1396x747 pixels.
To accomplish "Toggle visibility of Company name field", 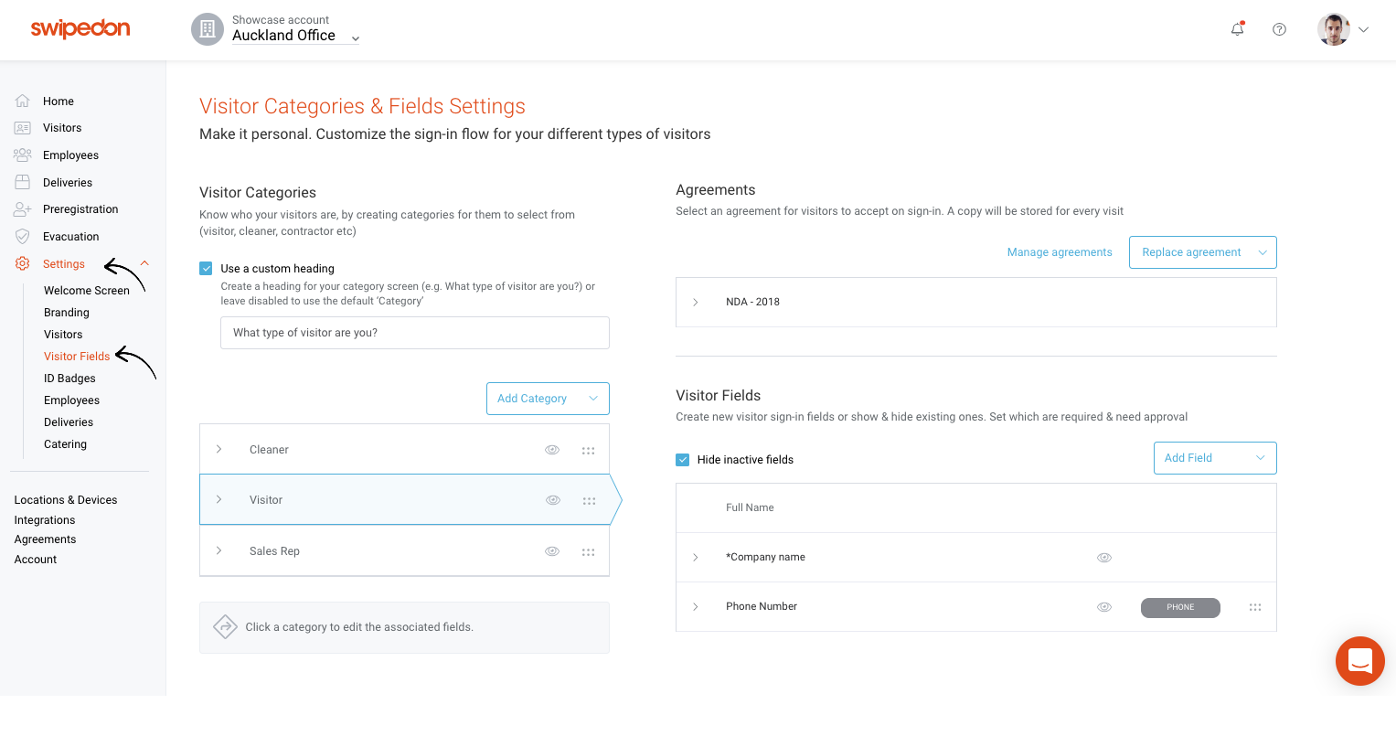I will 1104,558.
